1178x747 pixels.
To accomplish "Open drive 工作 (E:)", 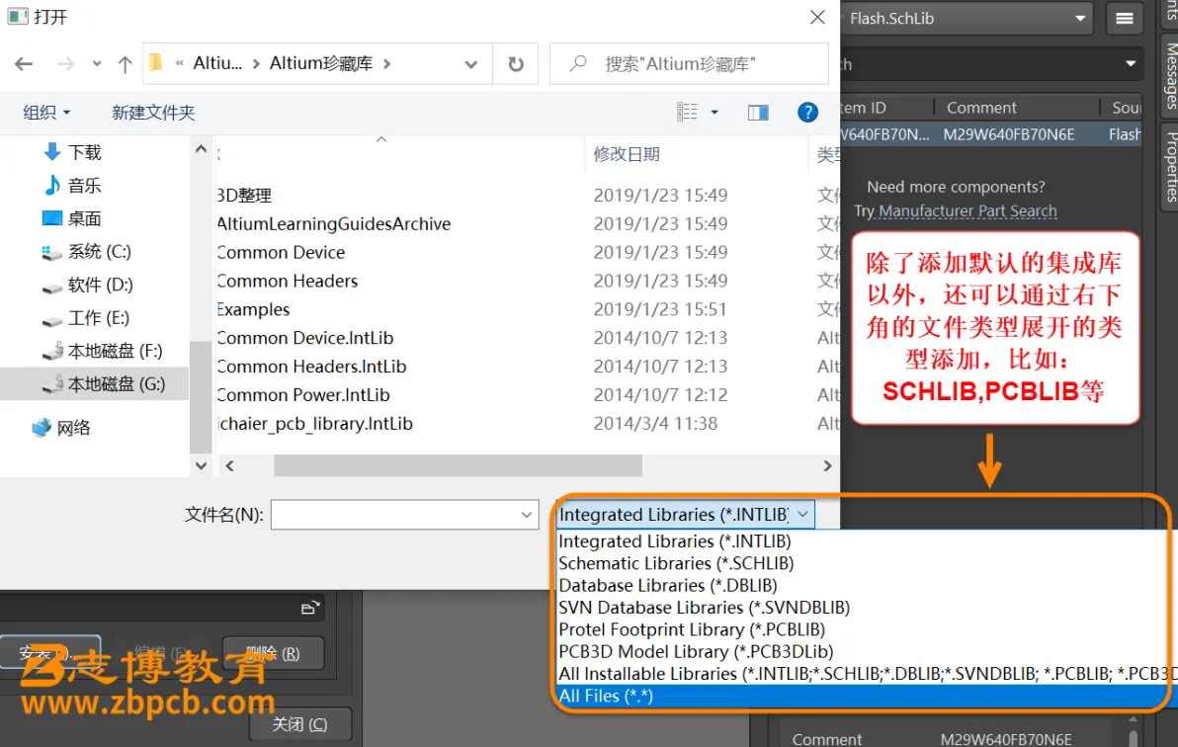I will tap(99, 318).
